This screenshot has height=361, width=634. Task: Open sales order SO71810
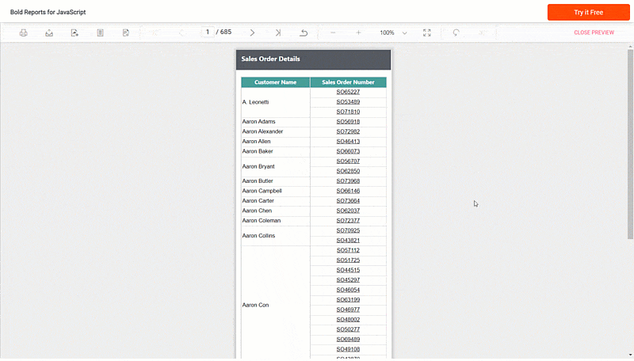tap(348, 112)
